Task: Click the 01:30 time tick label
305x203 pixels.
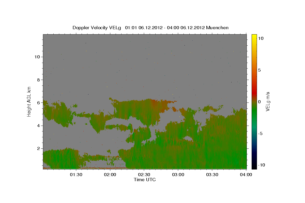Action: pos(76,175)
